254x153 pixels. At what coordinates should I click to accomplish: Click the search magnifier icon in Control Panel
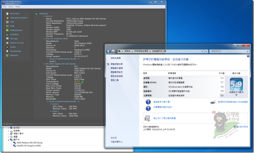(x=247, y=52)
